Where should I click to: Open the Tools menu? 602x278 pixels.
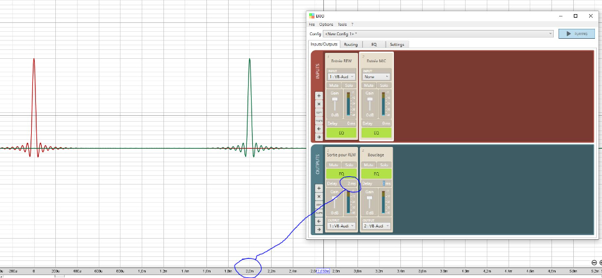tap(342, 24)
